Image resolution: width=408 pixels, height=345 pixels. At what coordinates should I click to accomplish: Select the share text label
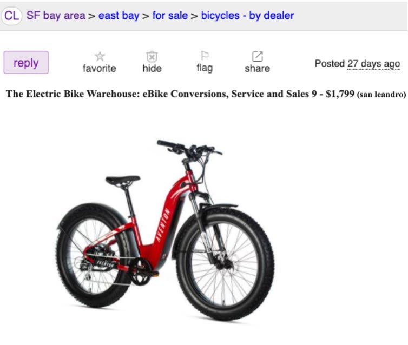point(258,68)
